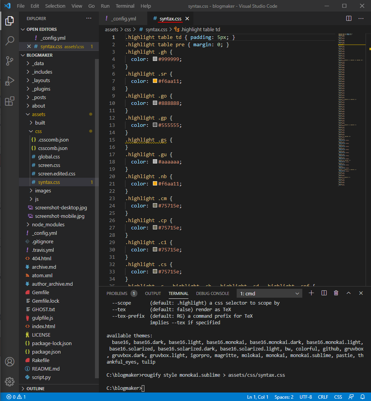Expand the Outline section
Screen dimensions: 371x401
point(36,389)
